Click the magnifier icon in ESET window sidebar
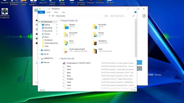Viewport: 184px width, 103px height. click(x=37, y=25)
